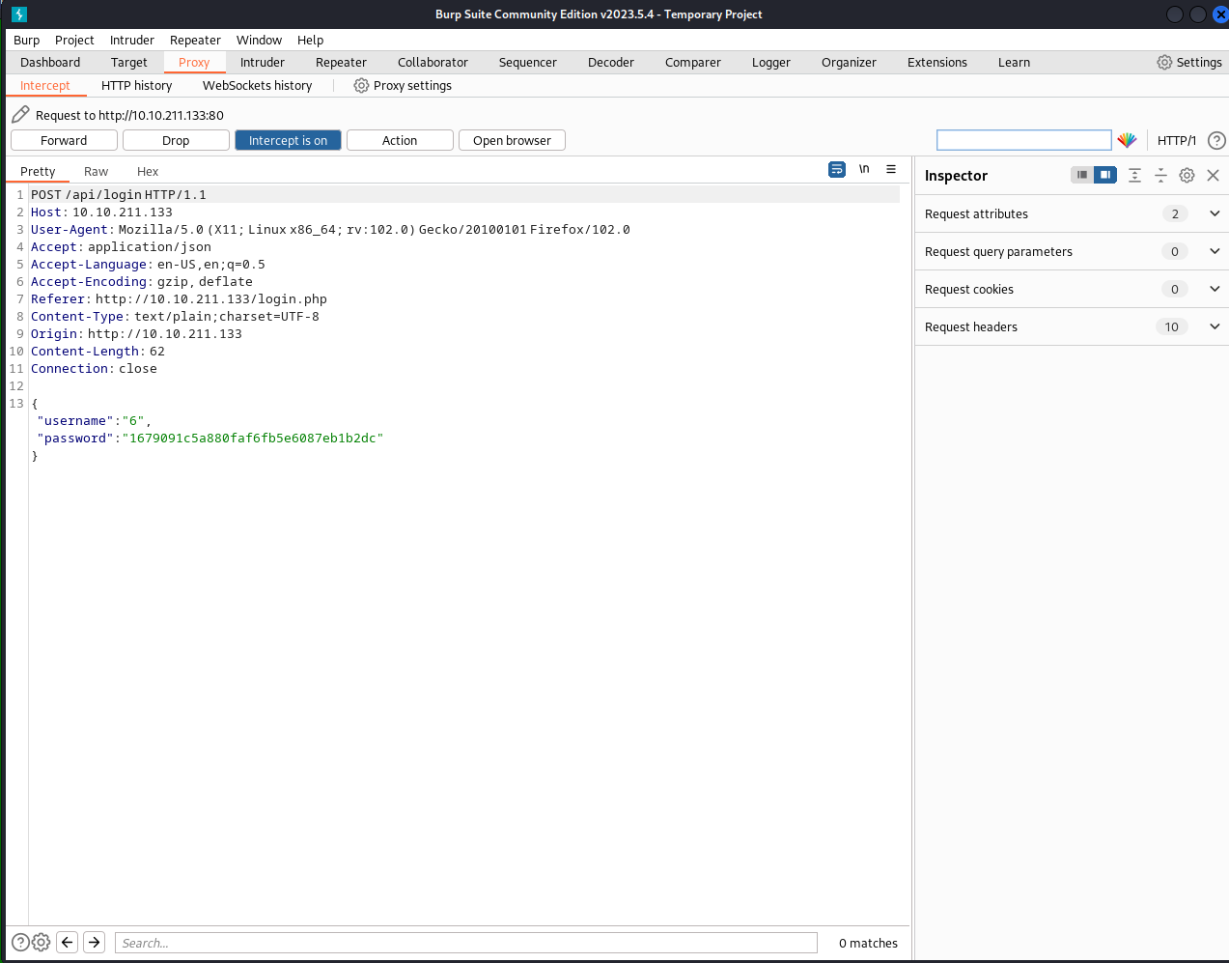The image size is (1229, 963).
Task: Open the Repeater tab
Action: 341,62
